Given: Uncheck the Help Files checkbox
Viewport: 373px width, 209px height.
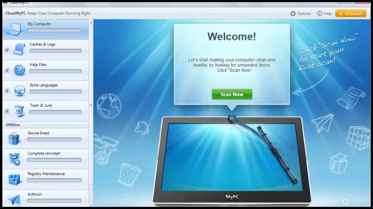Looking at the screenshot, I should point(7,70).
